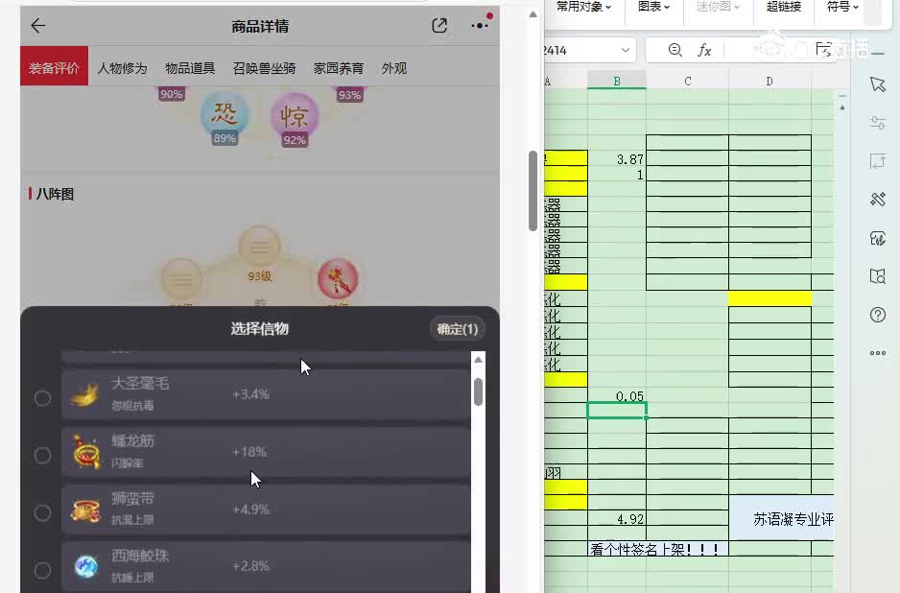Image resolution: width=900 pixels, height=593 pixels.
Task: Select column D header
Action: (770, 81)
